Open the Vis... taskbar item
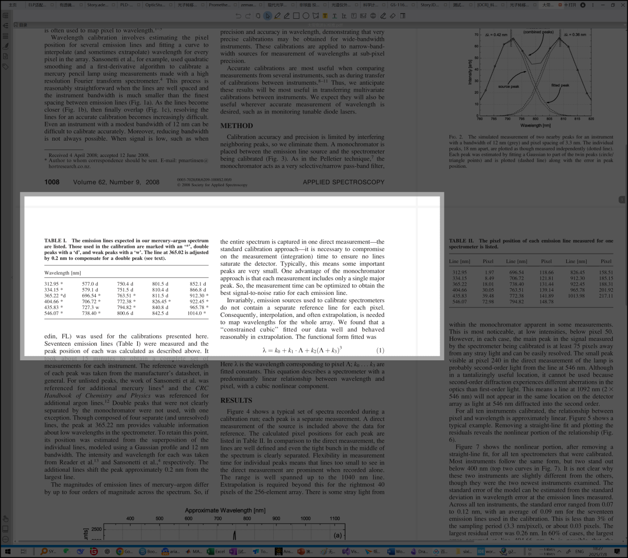628x558 pixels. pos(351,551)
